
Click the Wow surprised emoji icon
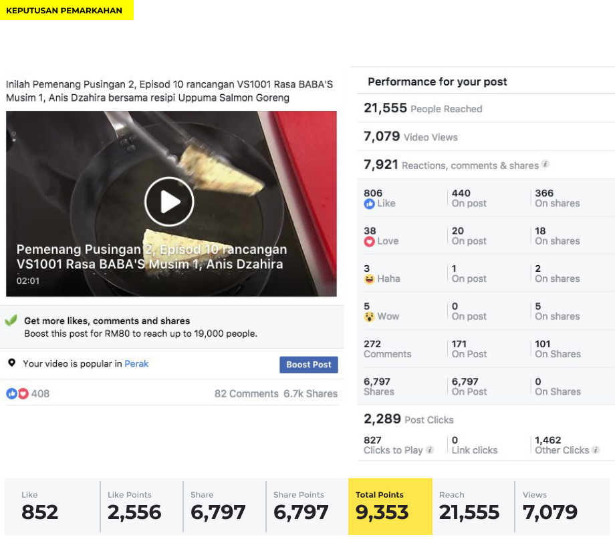[369, 317]
